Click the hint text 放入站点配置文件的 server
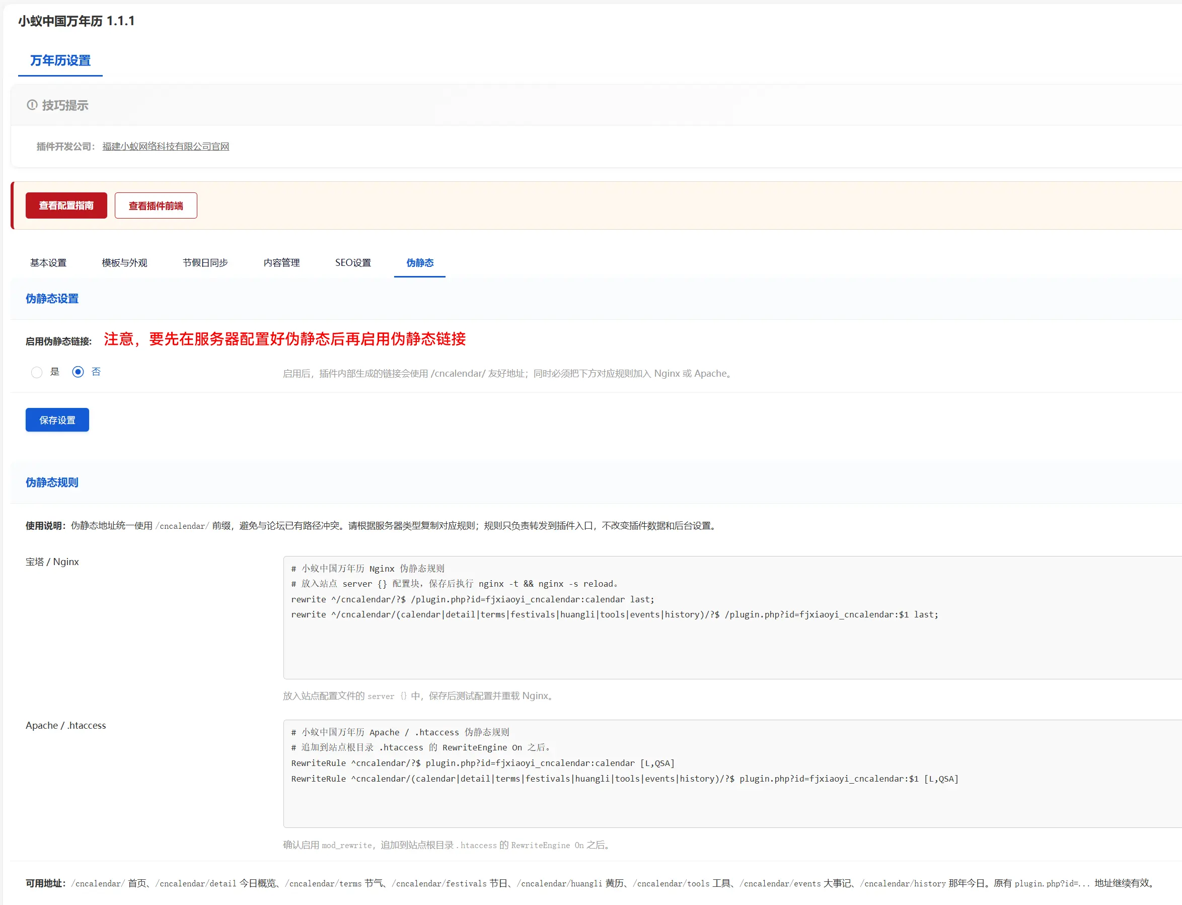This screenshot has width=1182, height=905. point(419,696)
